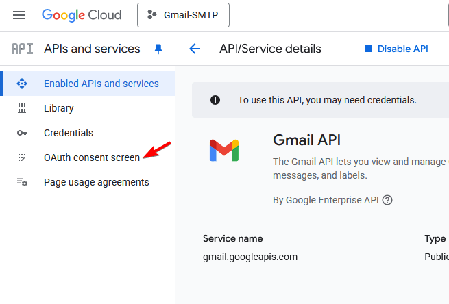Click the 'By Google Enterprise API' text
Image resolution: width=449 pixels, height=304 pixels.
click(326, 200)
